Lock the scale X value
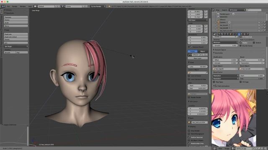 coord(206,26)
